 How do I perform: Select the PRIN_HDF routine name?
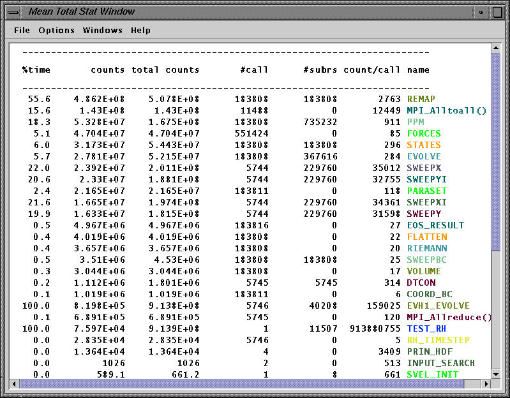coord(430,351)
